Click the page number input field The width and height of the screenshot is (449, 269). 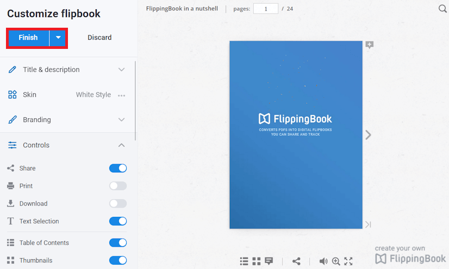[x=265, y=9]
